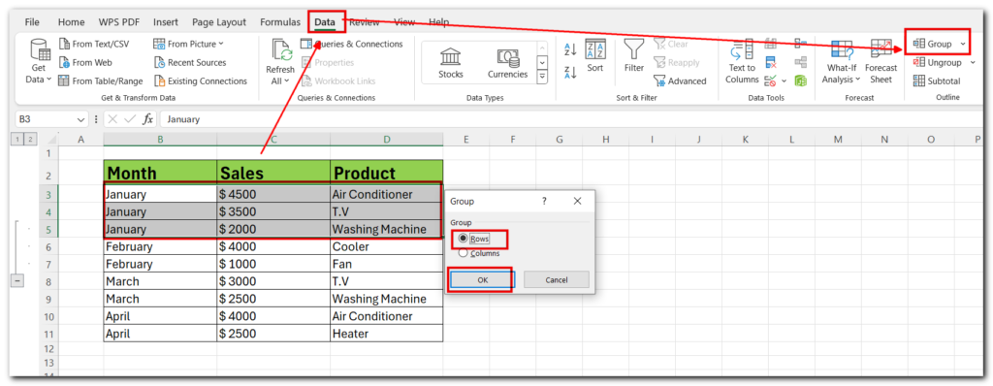Create a Forecast Sheet
Viewport: 993px width, 386px height.
click(x=881, y=61)
